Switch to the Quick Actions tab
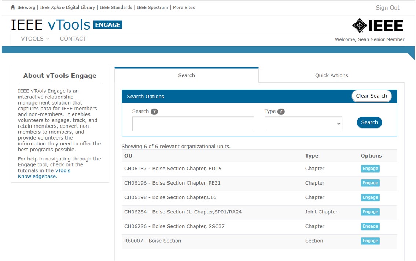The height and width of the screenshot is (261, 416). click(x=331, y=75)
